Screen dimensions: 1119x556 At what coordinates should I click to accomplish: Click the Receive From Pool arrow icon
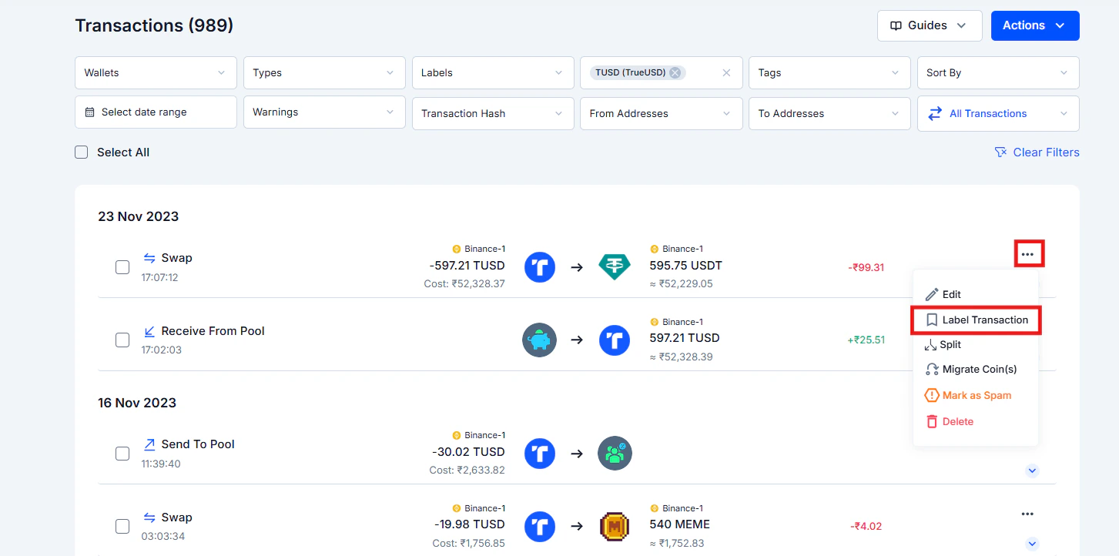click(149, 331)
